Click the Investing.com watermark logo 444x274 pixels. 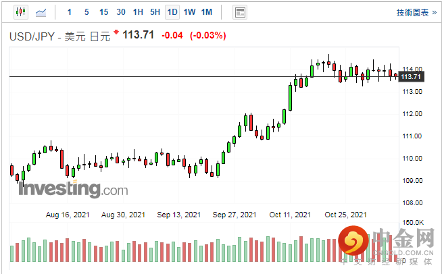(72, 189)
